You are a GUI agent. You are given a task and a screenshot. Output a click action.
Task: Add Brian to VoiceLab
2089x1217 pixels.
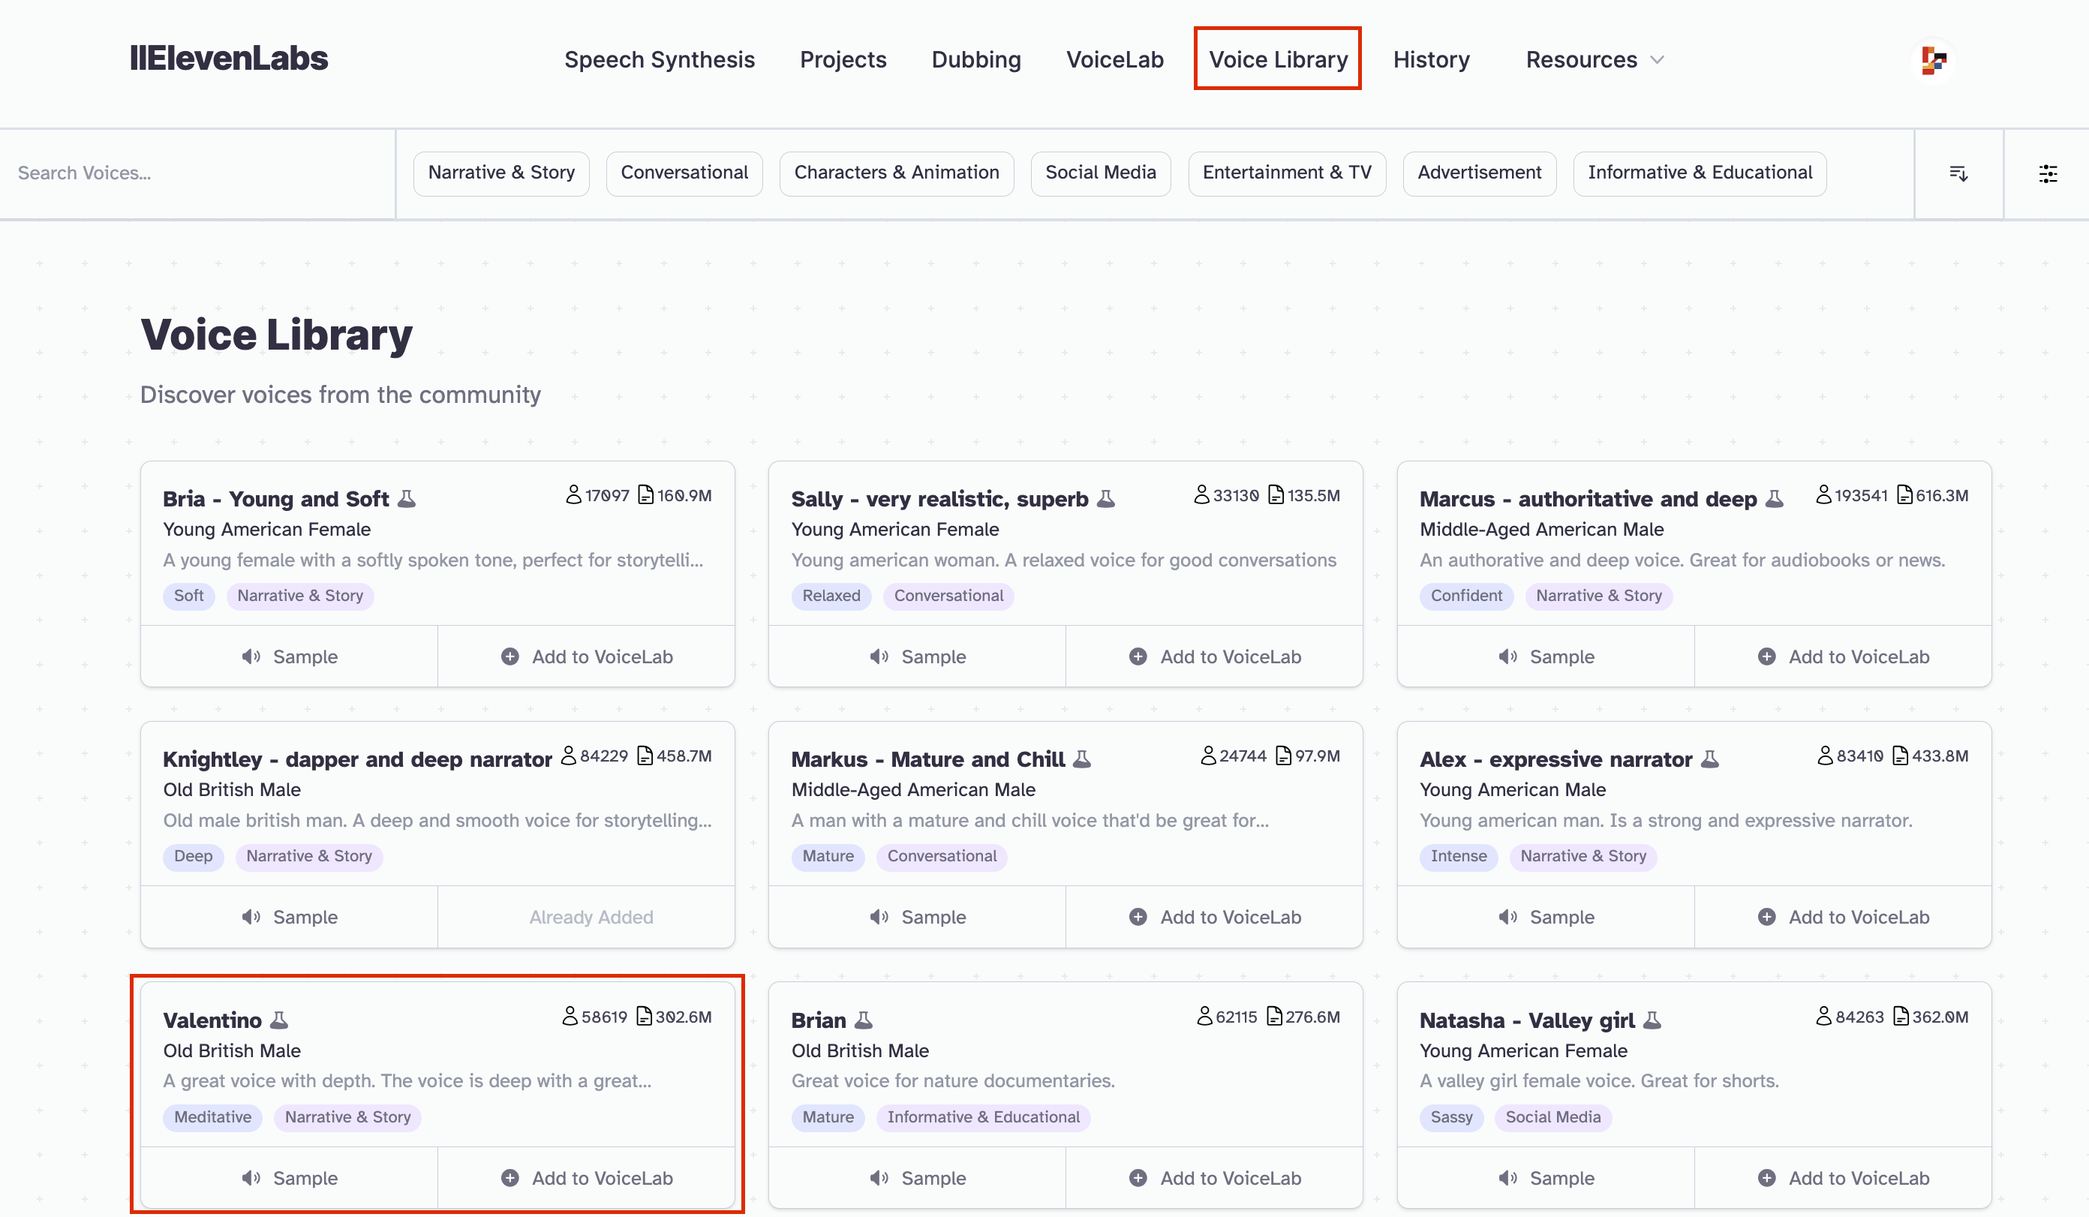point(1213,1177)
